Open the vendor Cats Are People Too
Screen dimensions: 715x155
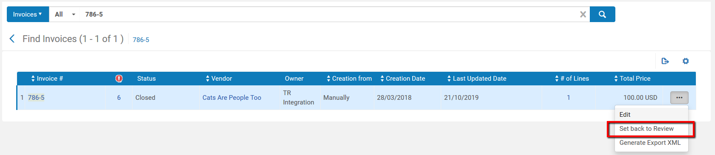click(232, 98)
